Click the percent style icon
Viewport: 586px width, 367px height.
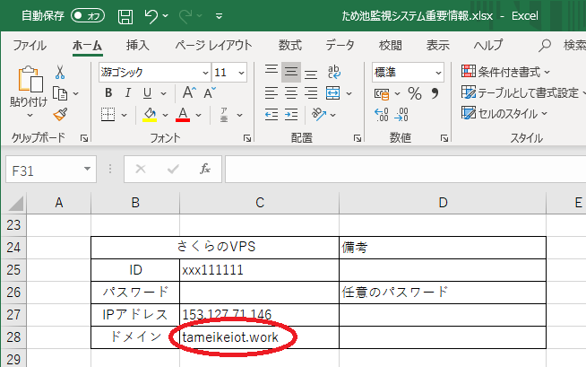pos(414,93)
